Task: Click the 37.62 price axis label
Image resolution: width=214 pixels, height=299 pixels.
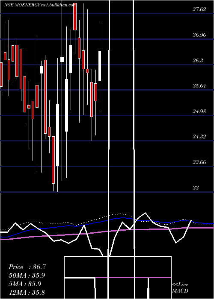Action: tap(199, 9)
